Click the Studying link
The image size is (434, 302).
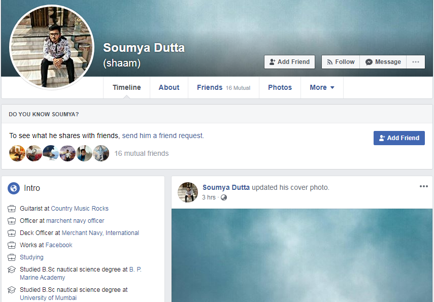[31, 257]
